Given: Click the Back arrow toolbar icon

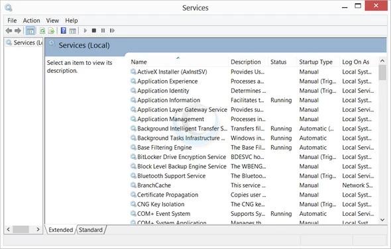Looking at the screenshot, I should [x=9, y=30].
